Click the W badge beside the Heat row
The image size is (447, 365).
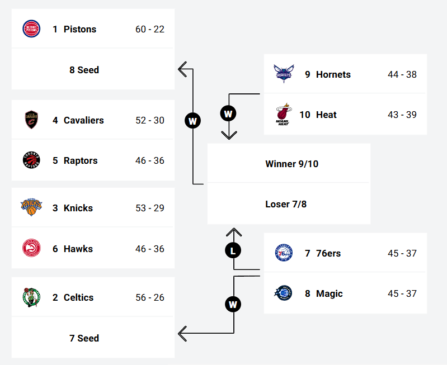pyautogui.click(x=228, y=114)
